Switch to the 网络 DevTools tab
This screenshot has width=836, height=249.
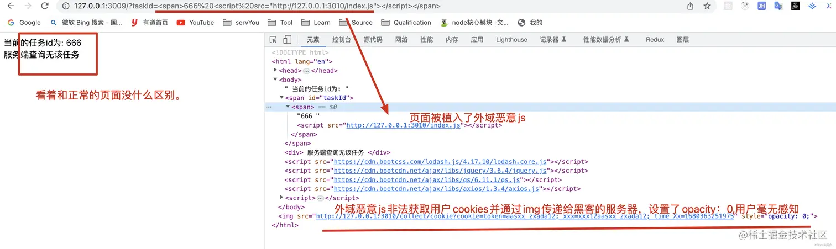[x=401, y=40]
